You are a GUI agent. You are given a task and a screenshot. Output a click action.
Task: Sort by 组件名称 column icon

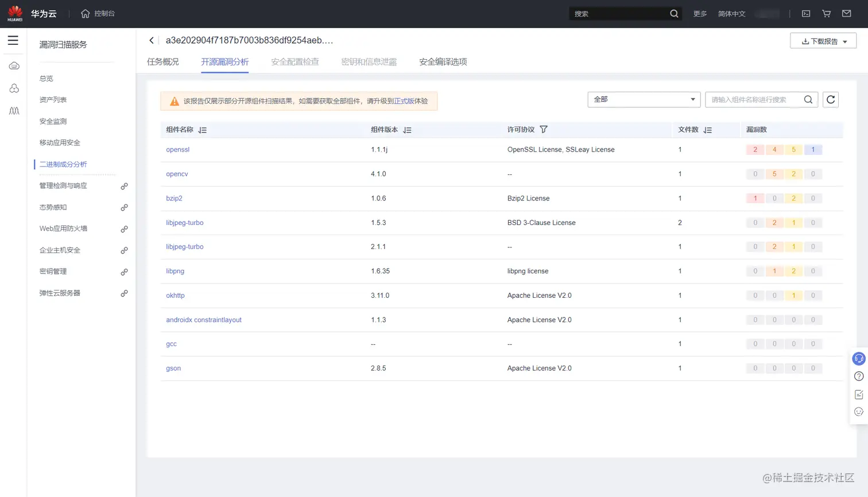pyautogui.click(x=202, y=130)
